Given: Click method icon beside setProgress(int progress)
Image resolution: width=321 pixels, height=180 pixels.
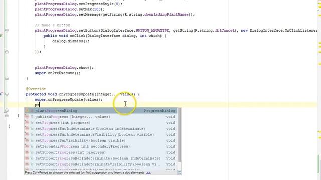Looking at the screenshot, I should [27, 123].
